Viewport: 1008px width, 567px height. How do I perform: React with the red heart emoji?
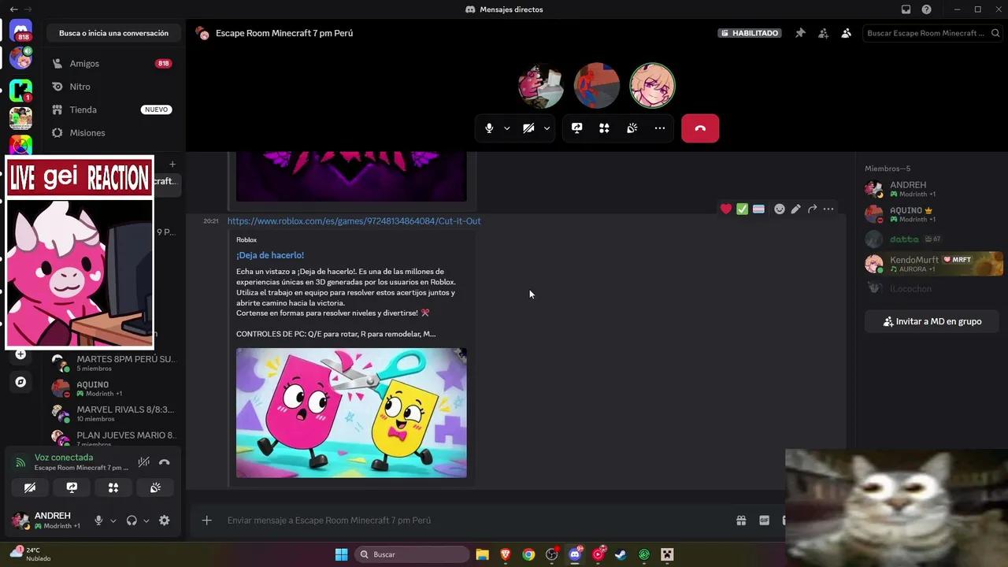[726, 209]
